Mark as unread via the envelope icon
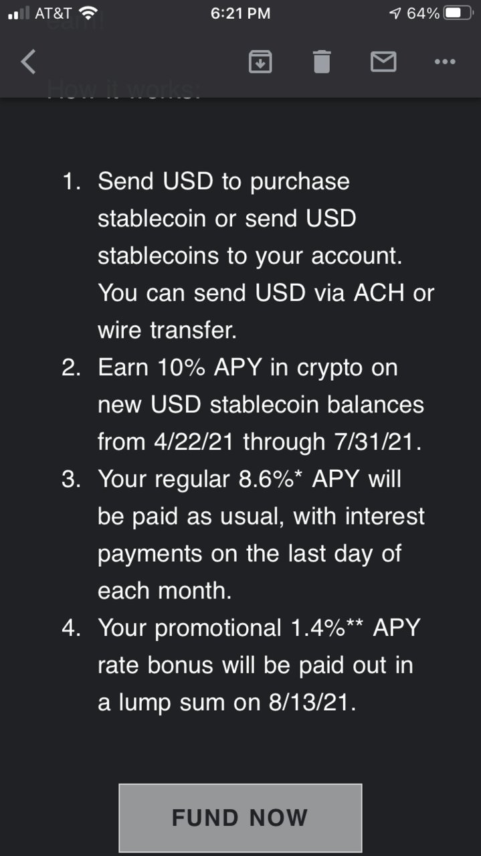Image resolution: width=481 pixels, height=856 pixels. [x=383, y=62]
